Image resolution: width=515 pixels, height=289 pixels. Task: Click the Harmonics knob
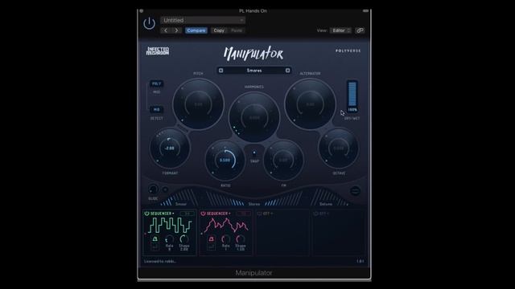click(254, 117)
